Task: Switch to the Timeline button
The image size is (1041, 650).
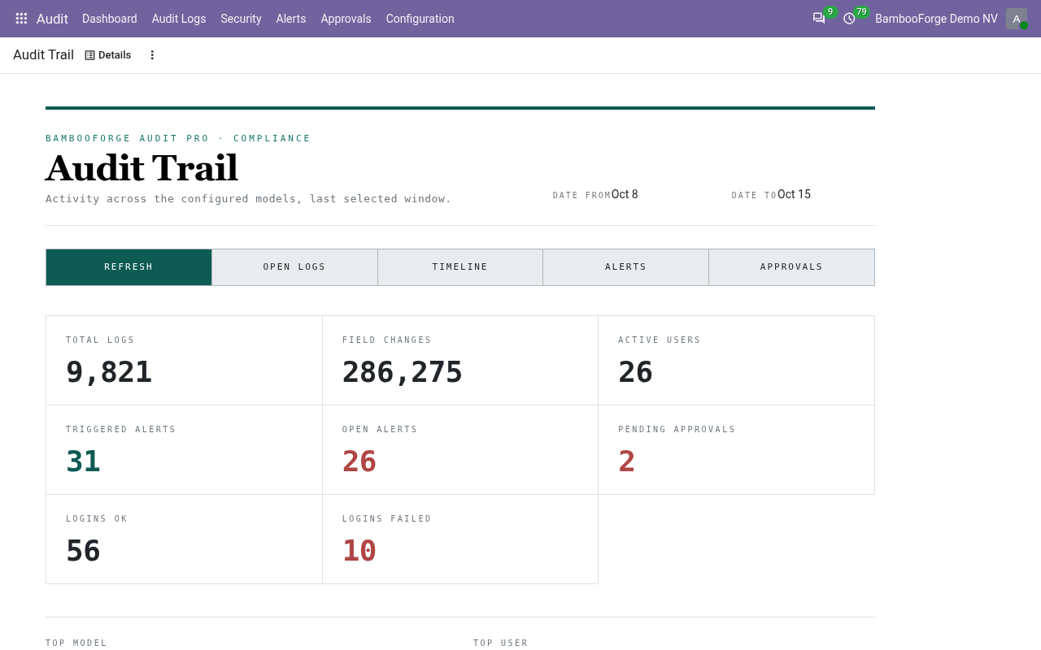Action: coord(460,267)
